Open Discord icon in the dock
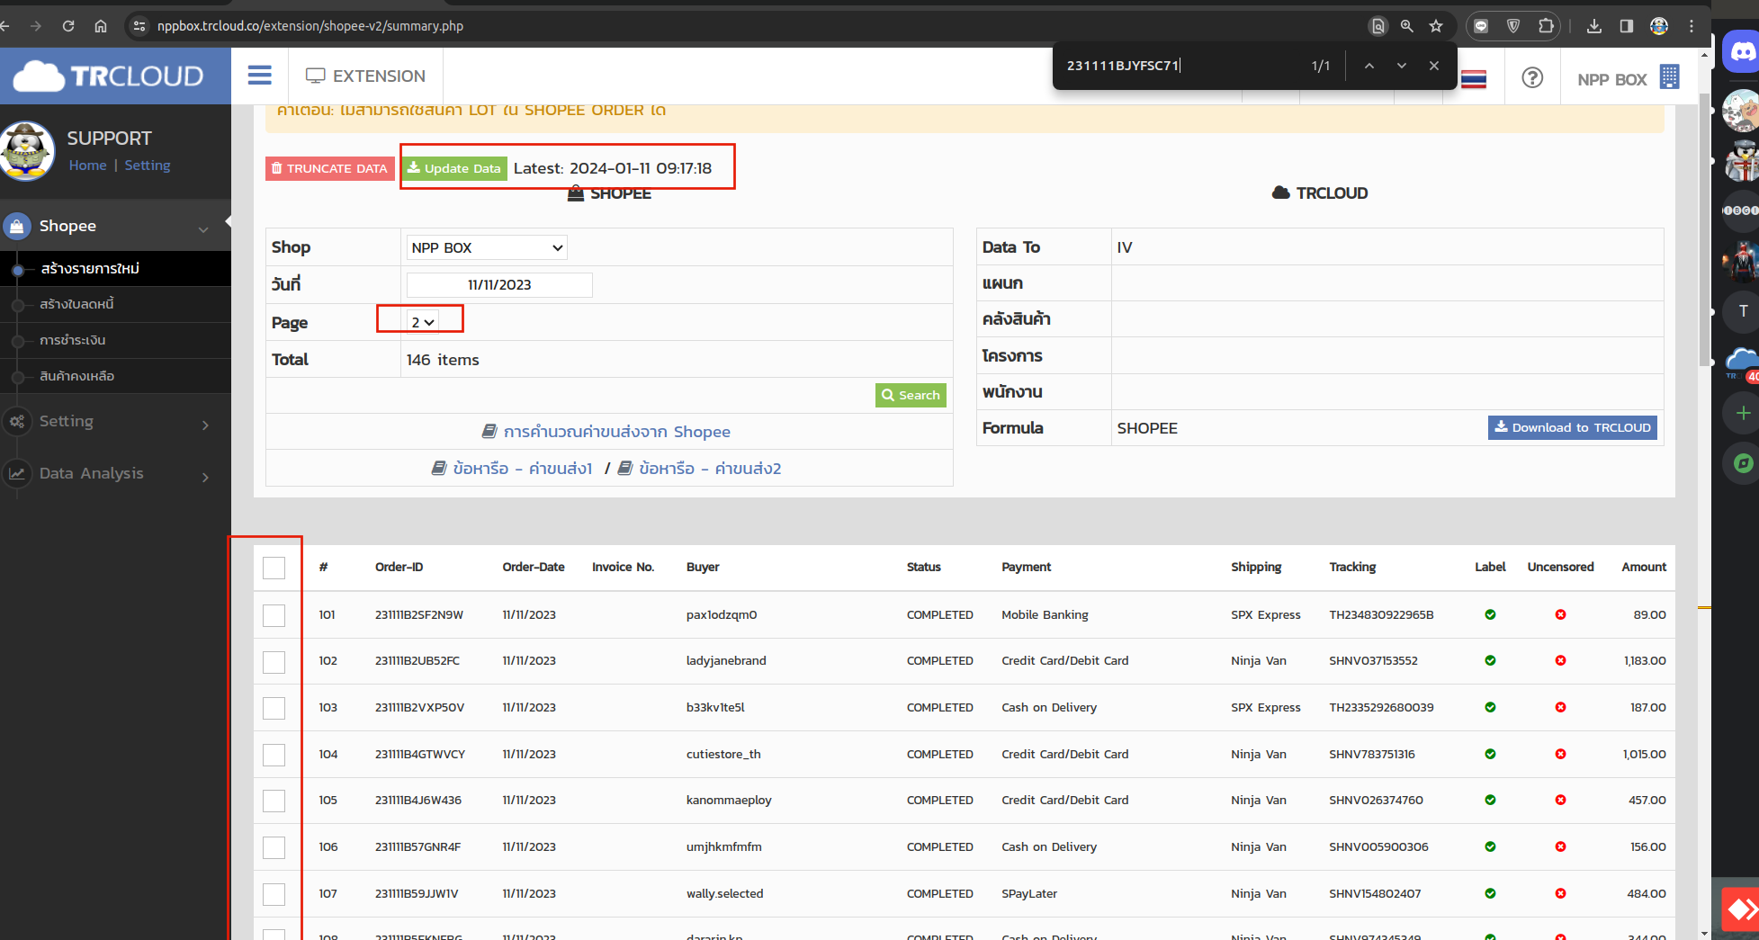1759x940 pixels. point(1742,52)
